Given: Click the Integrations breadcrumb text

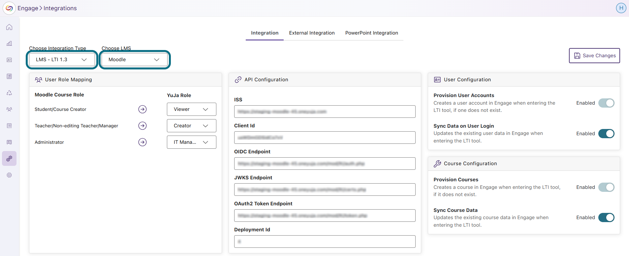Looking at the screenshot, I should pyautogui.click(x=60, y=8).
